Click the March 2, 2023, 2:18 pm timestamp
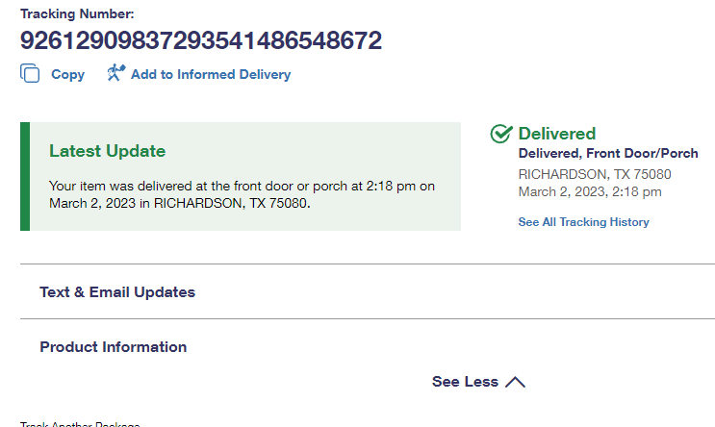This screenshot has width=715, height=427. [x=590, y=192]
